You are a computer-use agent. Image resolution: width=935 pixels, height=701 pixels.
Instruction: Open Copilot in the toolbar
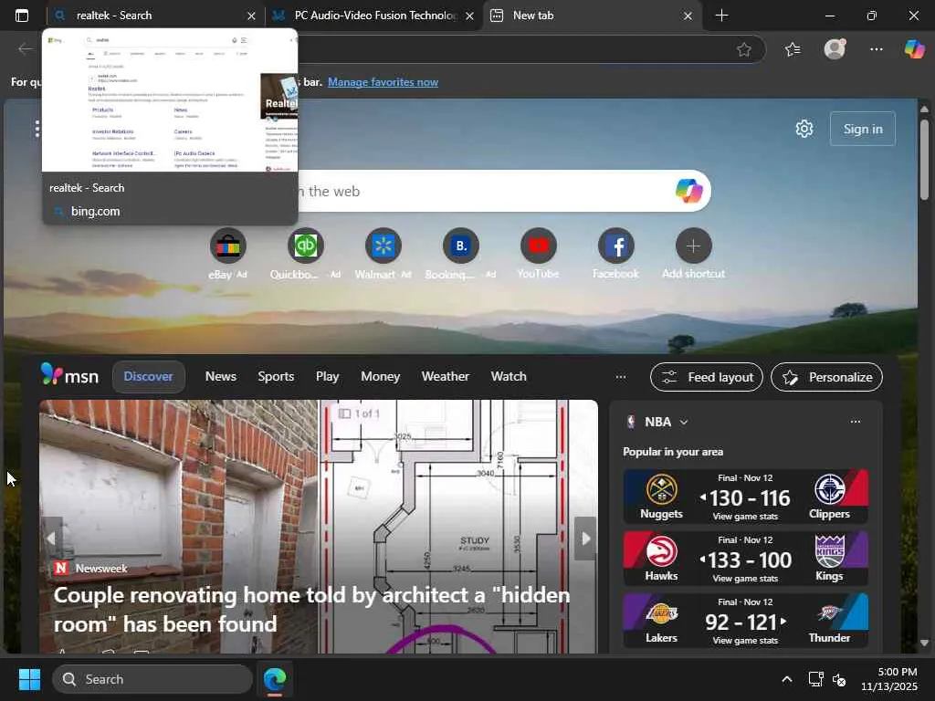point(915,49)
